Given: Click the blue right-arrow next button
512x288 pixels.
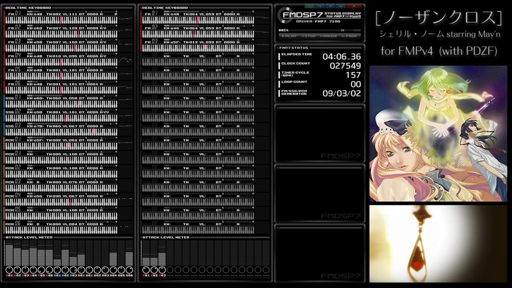Looking at the screenshot, I should click(x=331, y=6).
